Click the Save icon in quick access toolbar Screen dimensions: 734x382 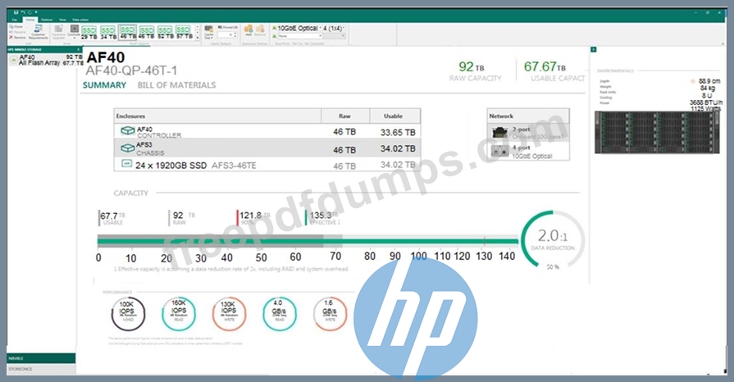(16, 12)
